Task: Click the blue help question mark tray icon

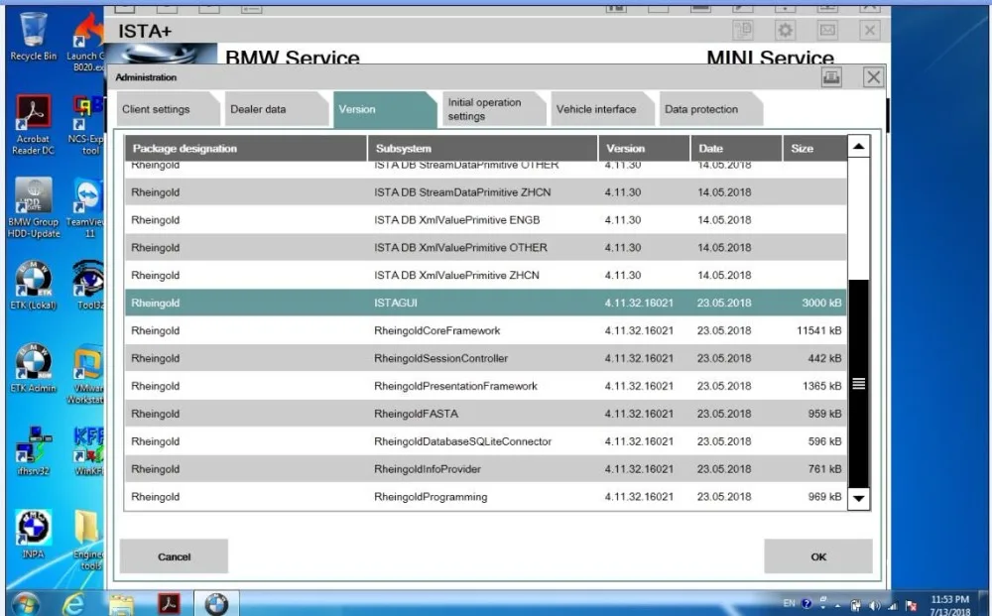Action: point(806,604)
